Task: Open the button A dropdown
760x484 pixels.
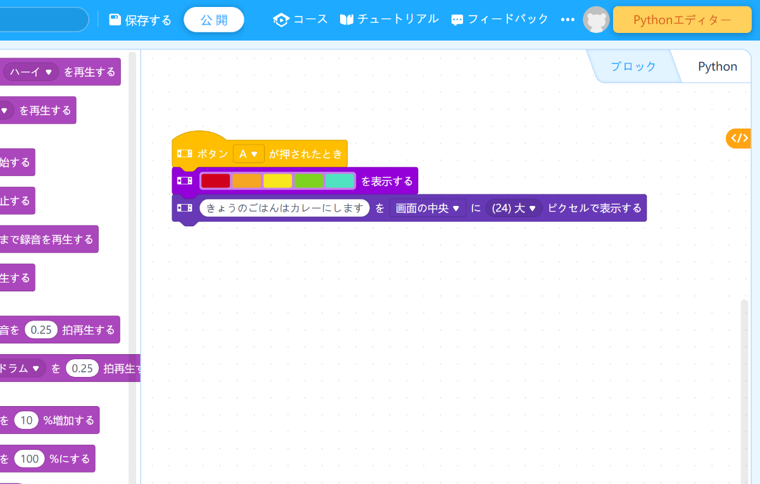Action: [248, 153]
